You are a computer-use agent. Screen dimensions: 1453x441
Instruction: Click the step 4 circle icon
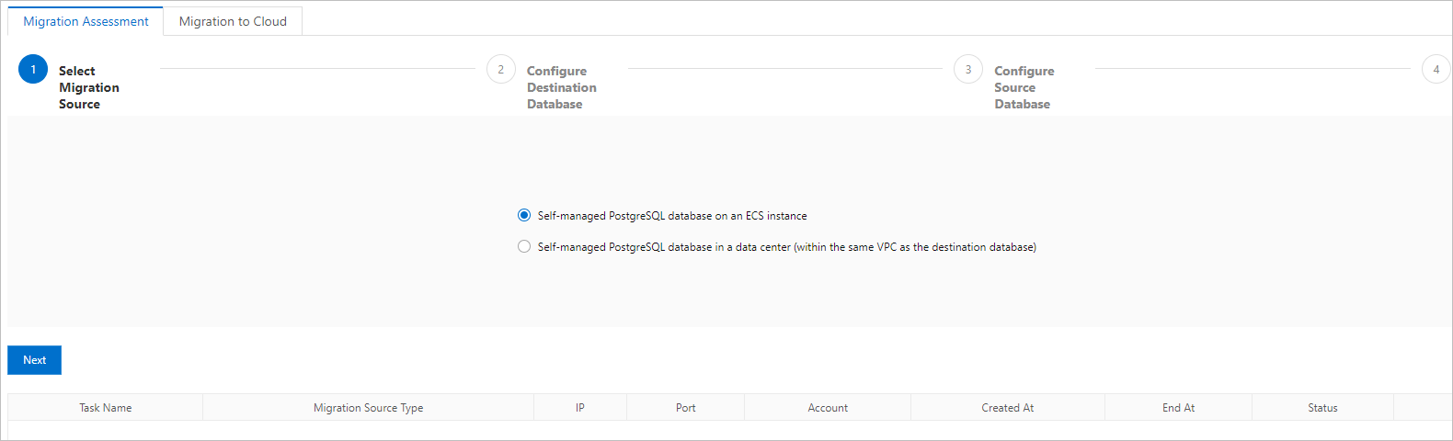point(1436,69)
